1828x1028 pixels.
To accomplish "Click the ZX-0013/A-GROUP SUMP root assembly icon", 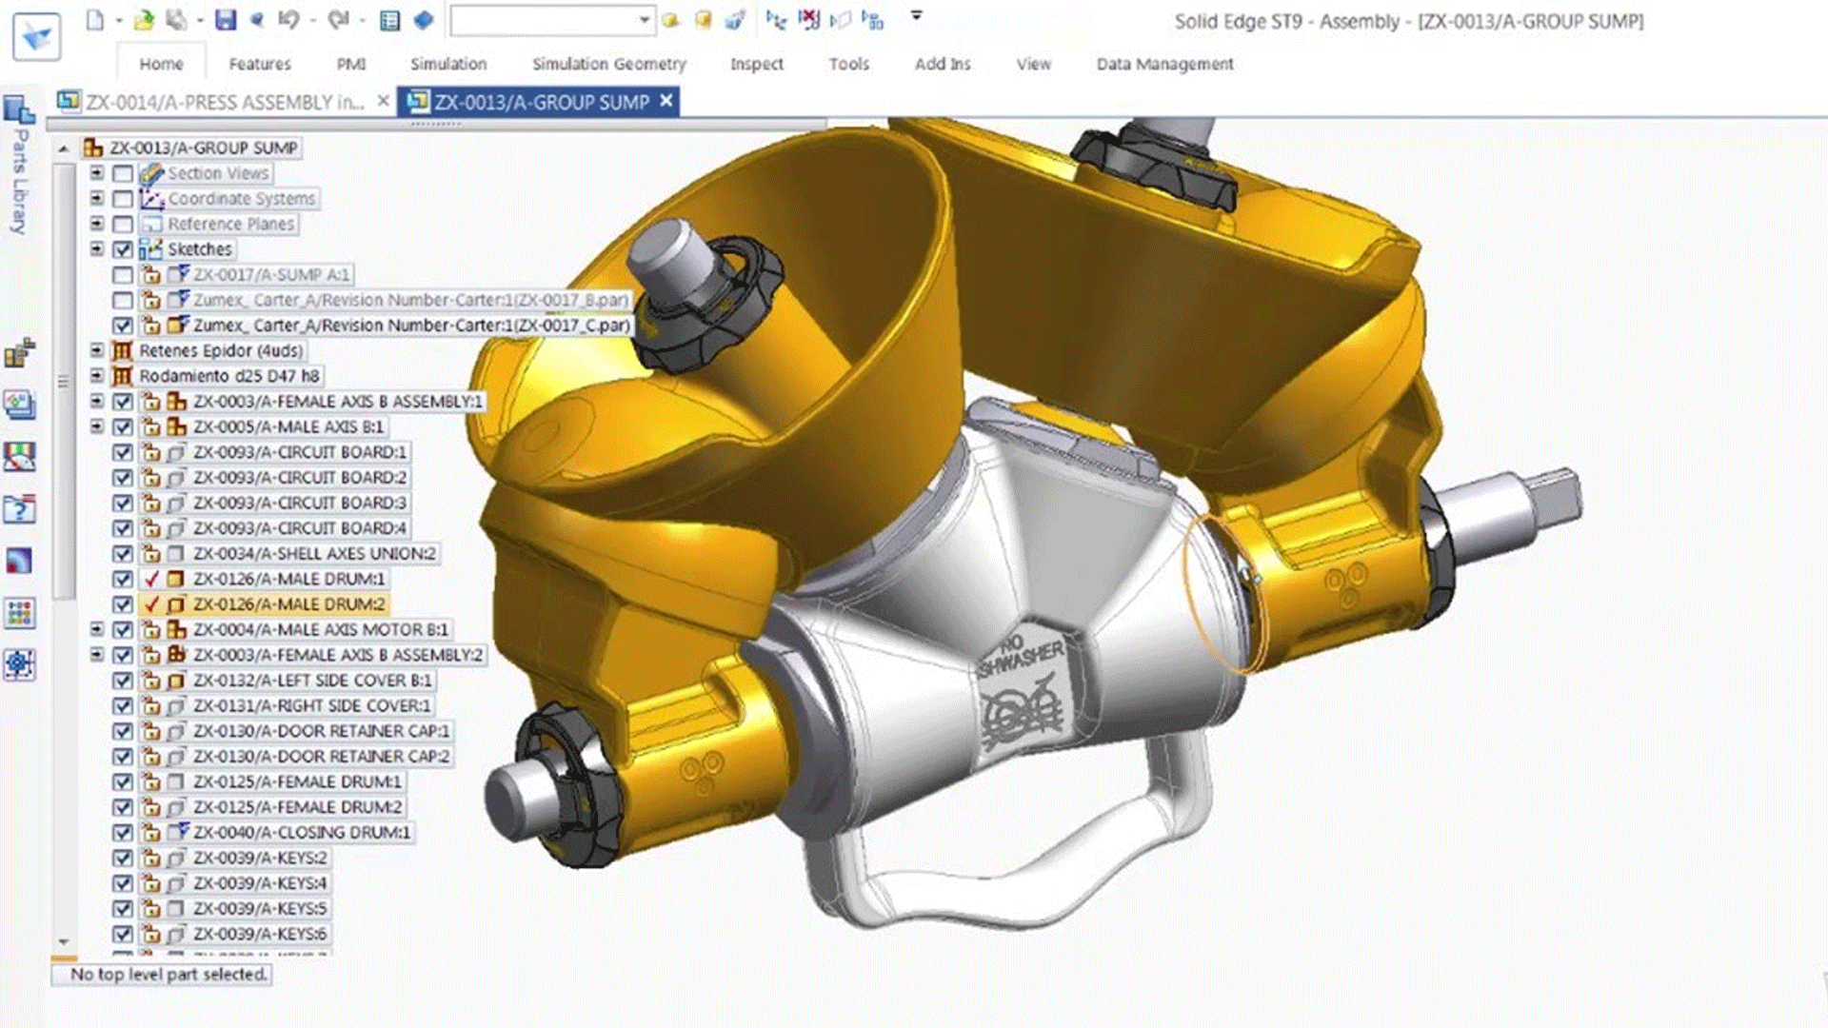I will pyautogui.click(x=92, y=148).
